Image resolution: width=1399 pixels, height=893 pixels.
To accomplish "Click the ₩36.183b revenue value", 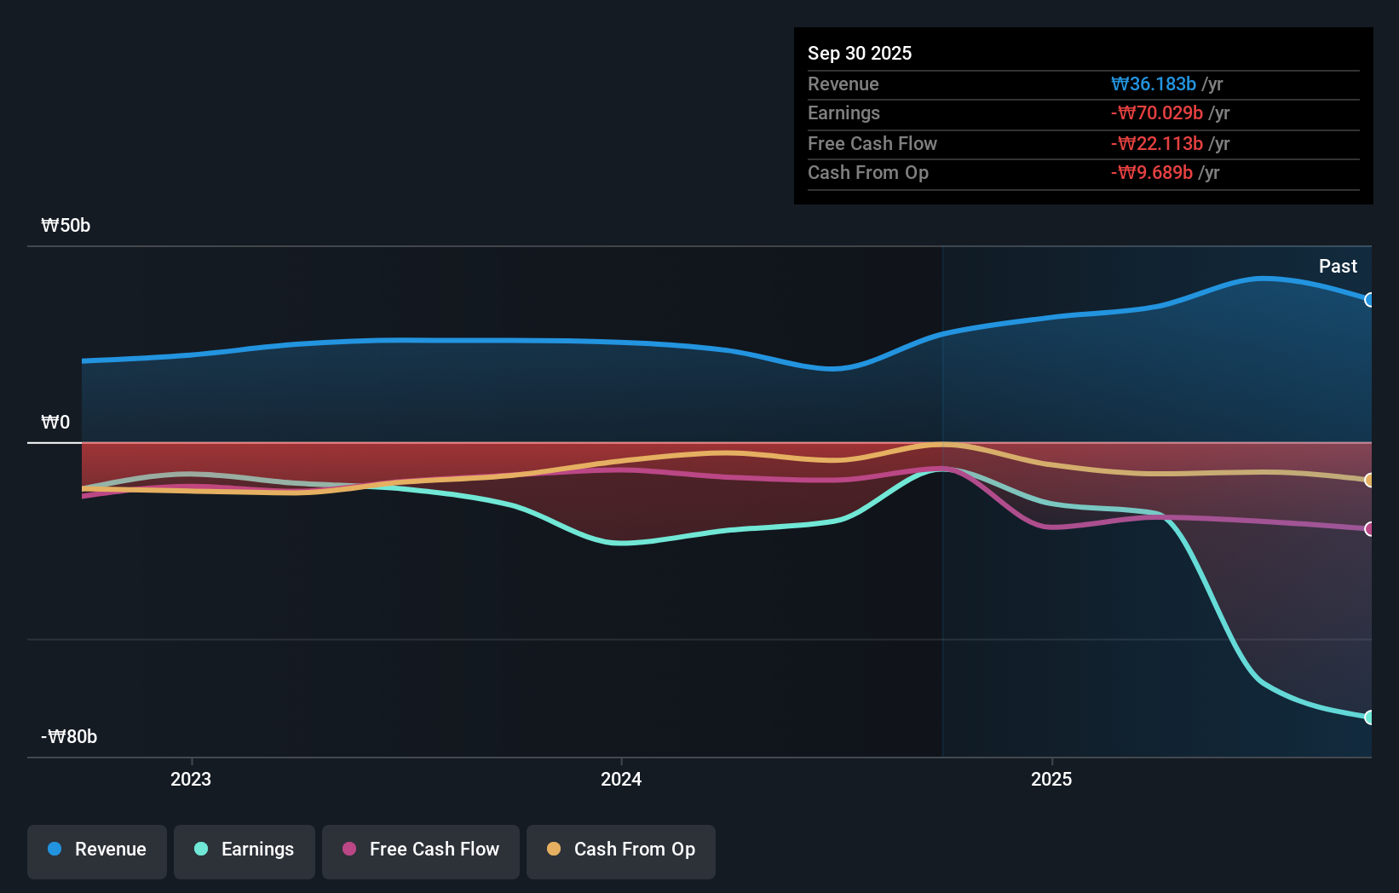I will 1154,84.
